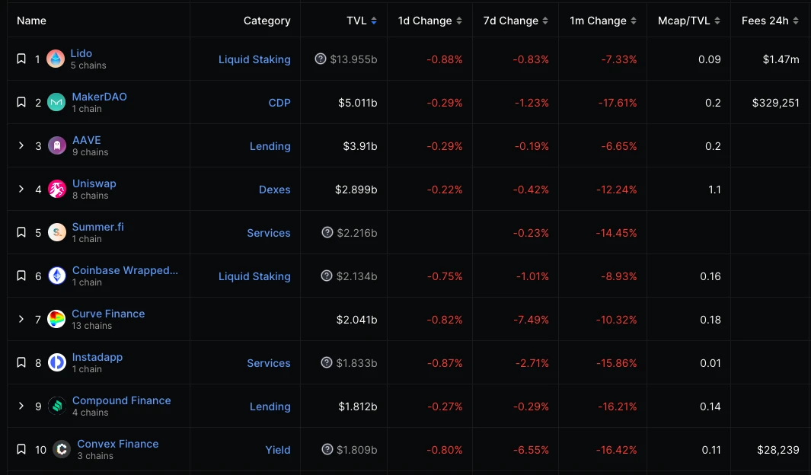Click the Coinbase Wrapped Staked ETH logo
Image resolution: width=811 pixels, height=475 pixels.
57,276
